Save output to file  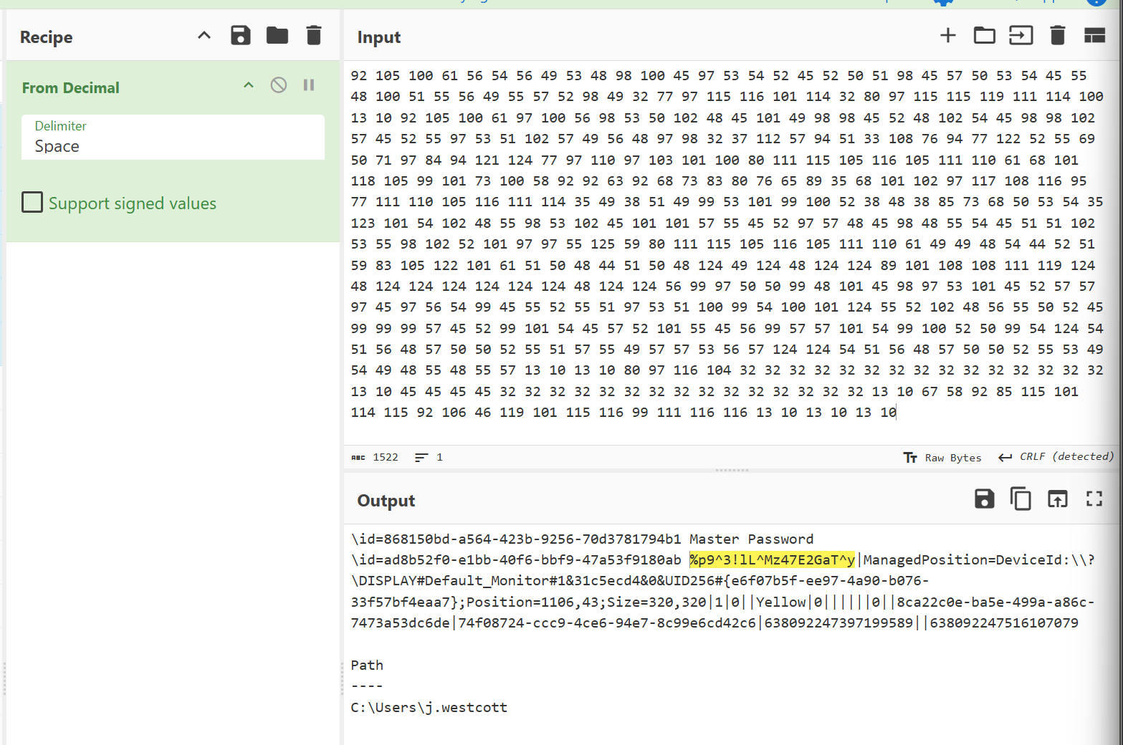pos(985,499)
